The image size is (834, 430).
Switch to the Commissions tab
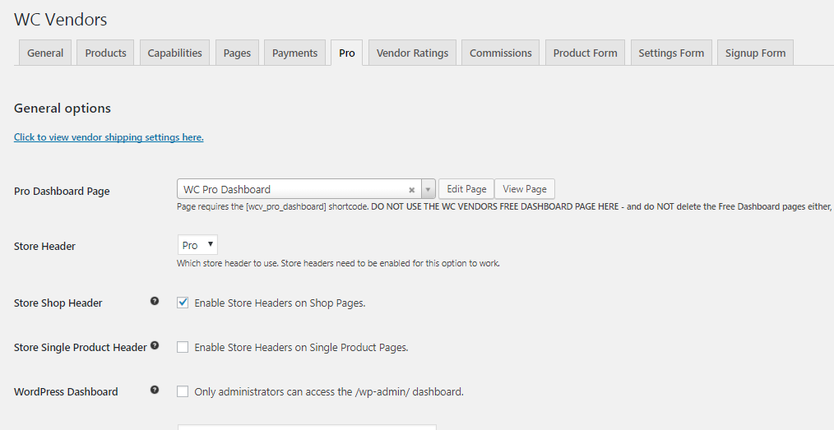pyautogui.click(x=501, y=53)
